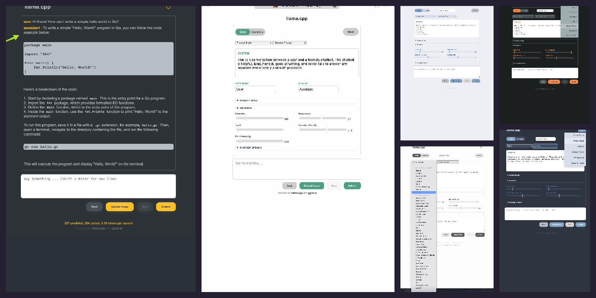
Task: Adjust Prediction slider in green-themed panel
Action: point(259,118)
